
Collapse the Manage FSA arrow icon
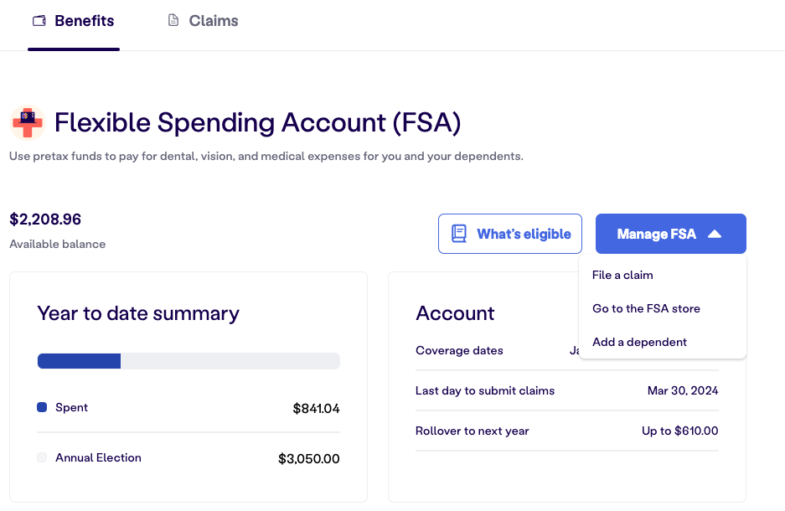[x=715, y=235]
